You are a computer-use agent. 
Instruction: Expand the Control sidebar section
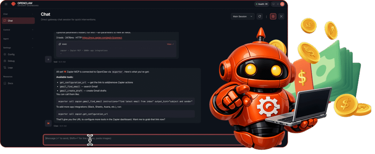pos(33,29)
